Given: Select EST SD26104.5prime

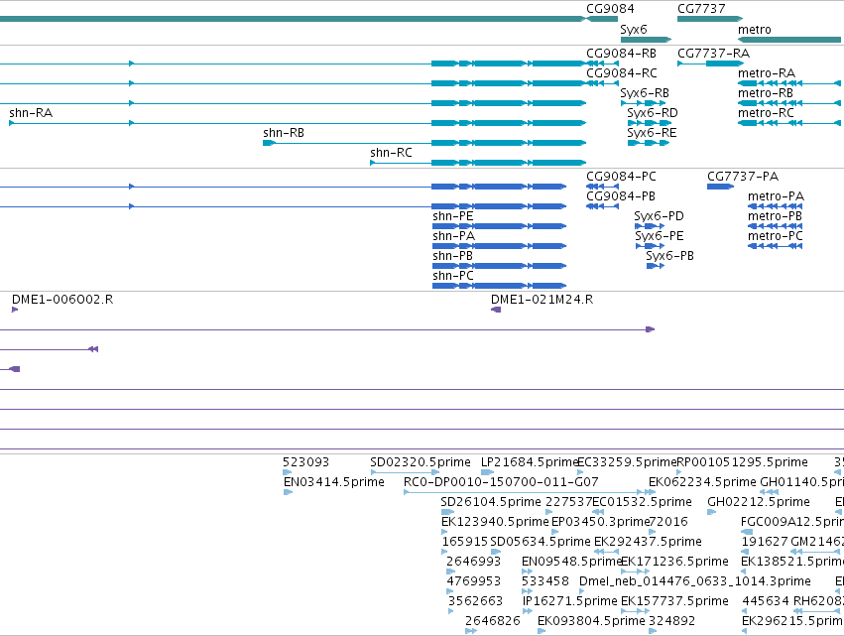Looking at the screenshot, I should click(x=448, y=512).
